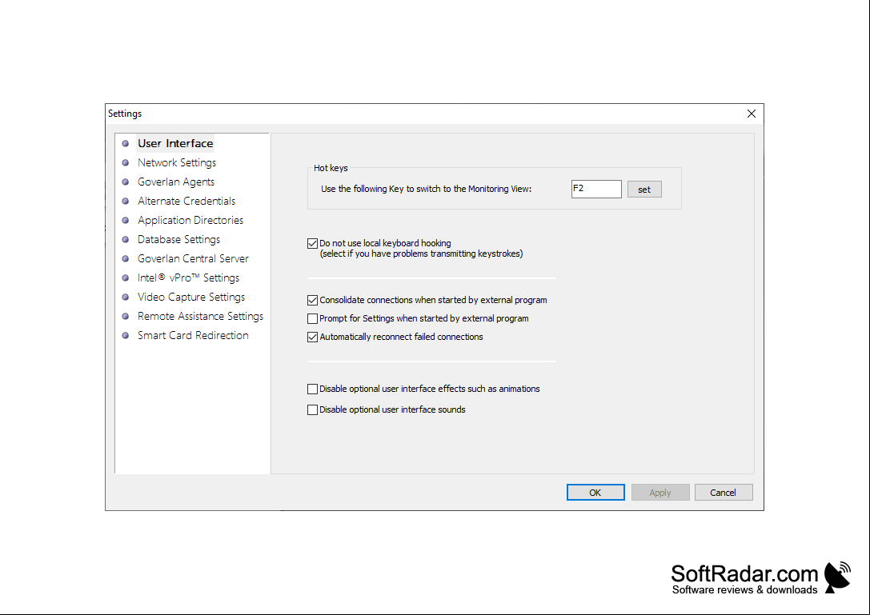This screenshot has width=870, height=615.
Task: Close the Settings window with X
Action: [752, 114]
